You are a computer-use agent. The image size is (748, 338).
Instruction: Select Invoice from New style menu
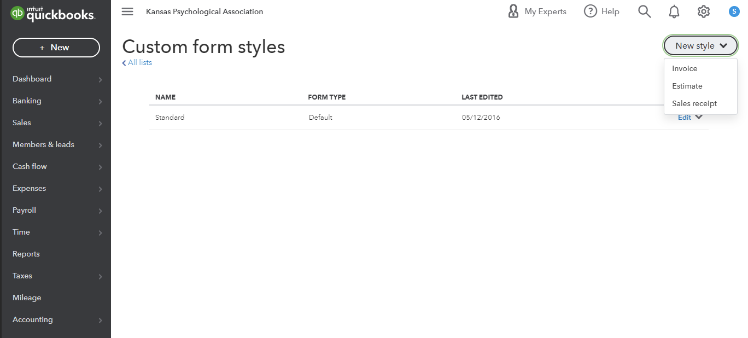tap(685, 68)
